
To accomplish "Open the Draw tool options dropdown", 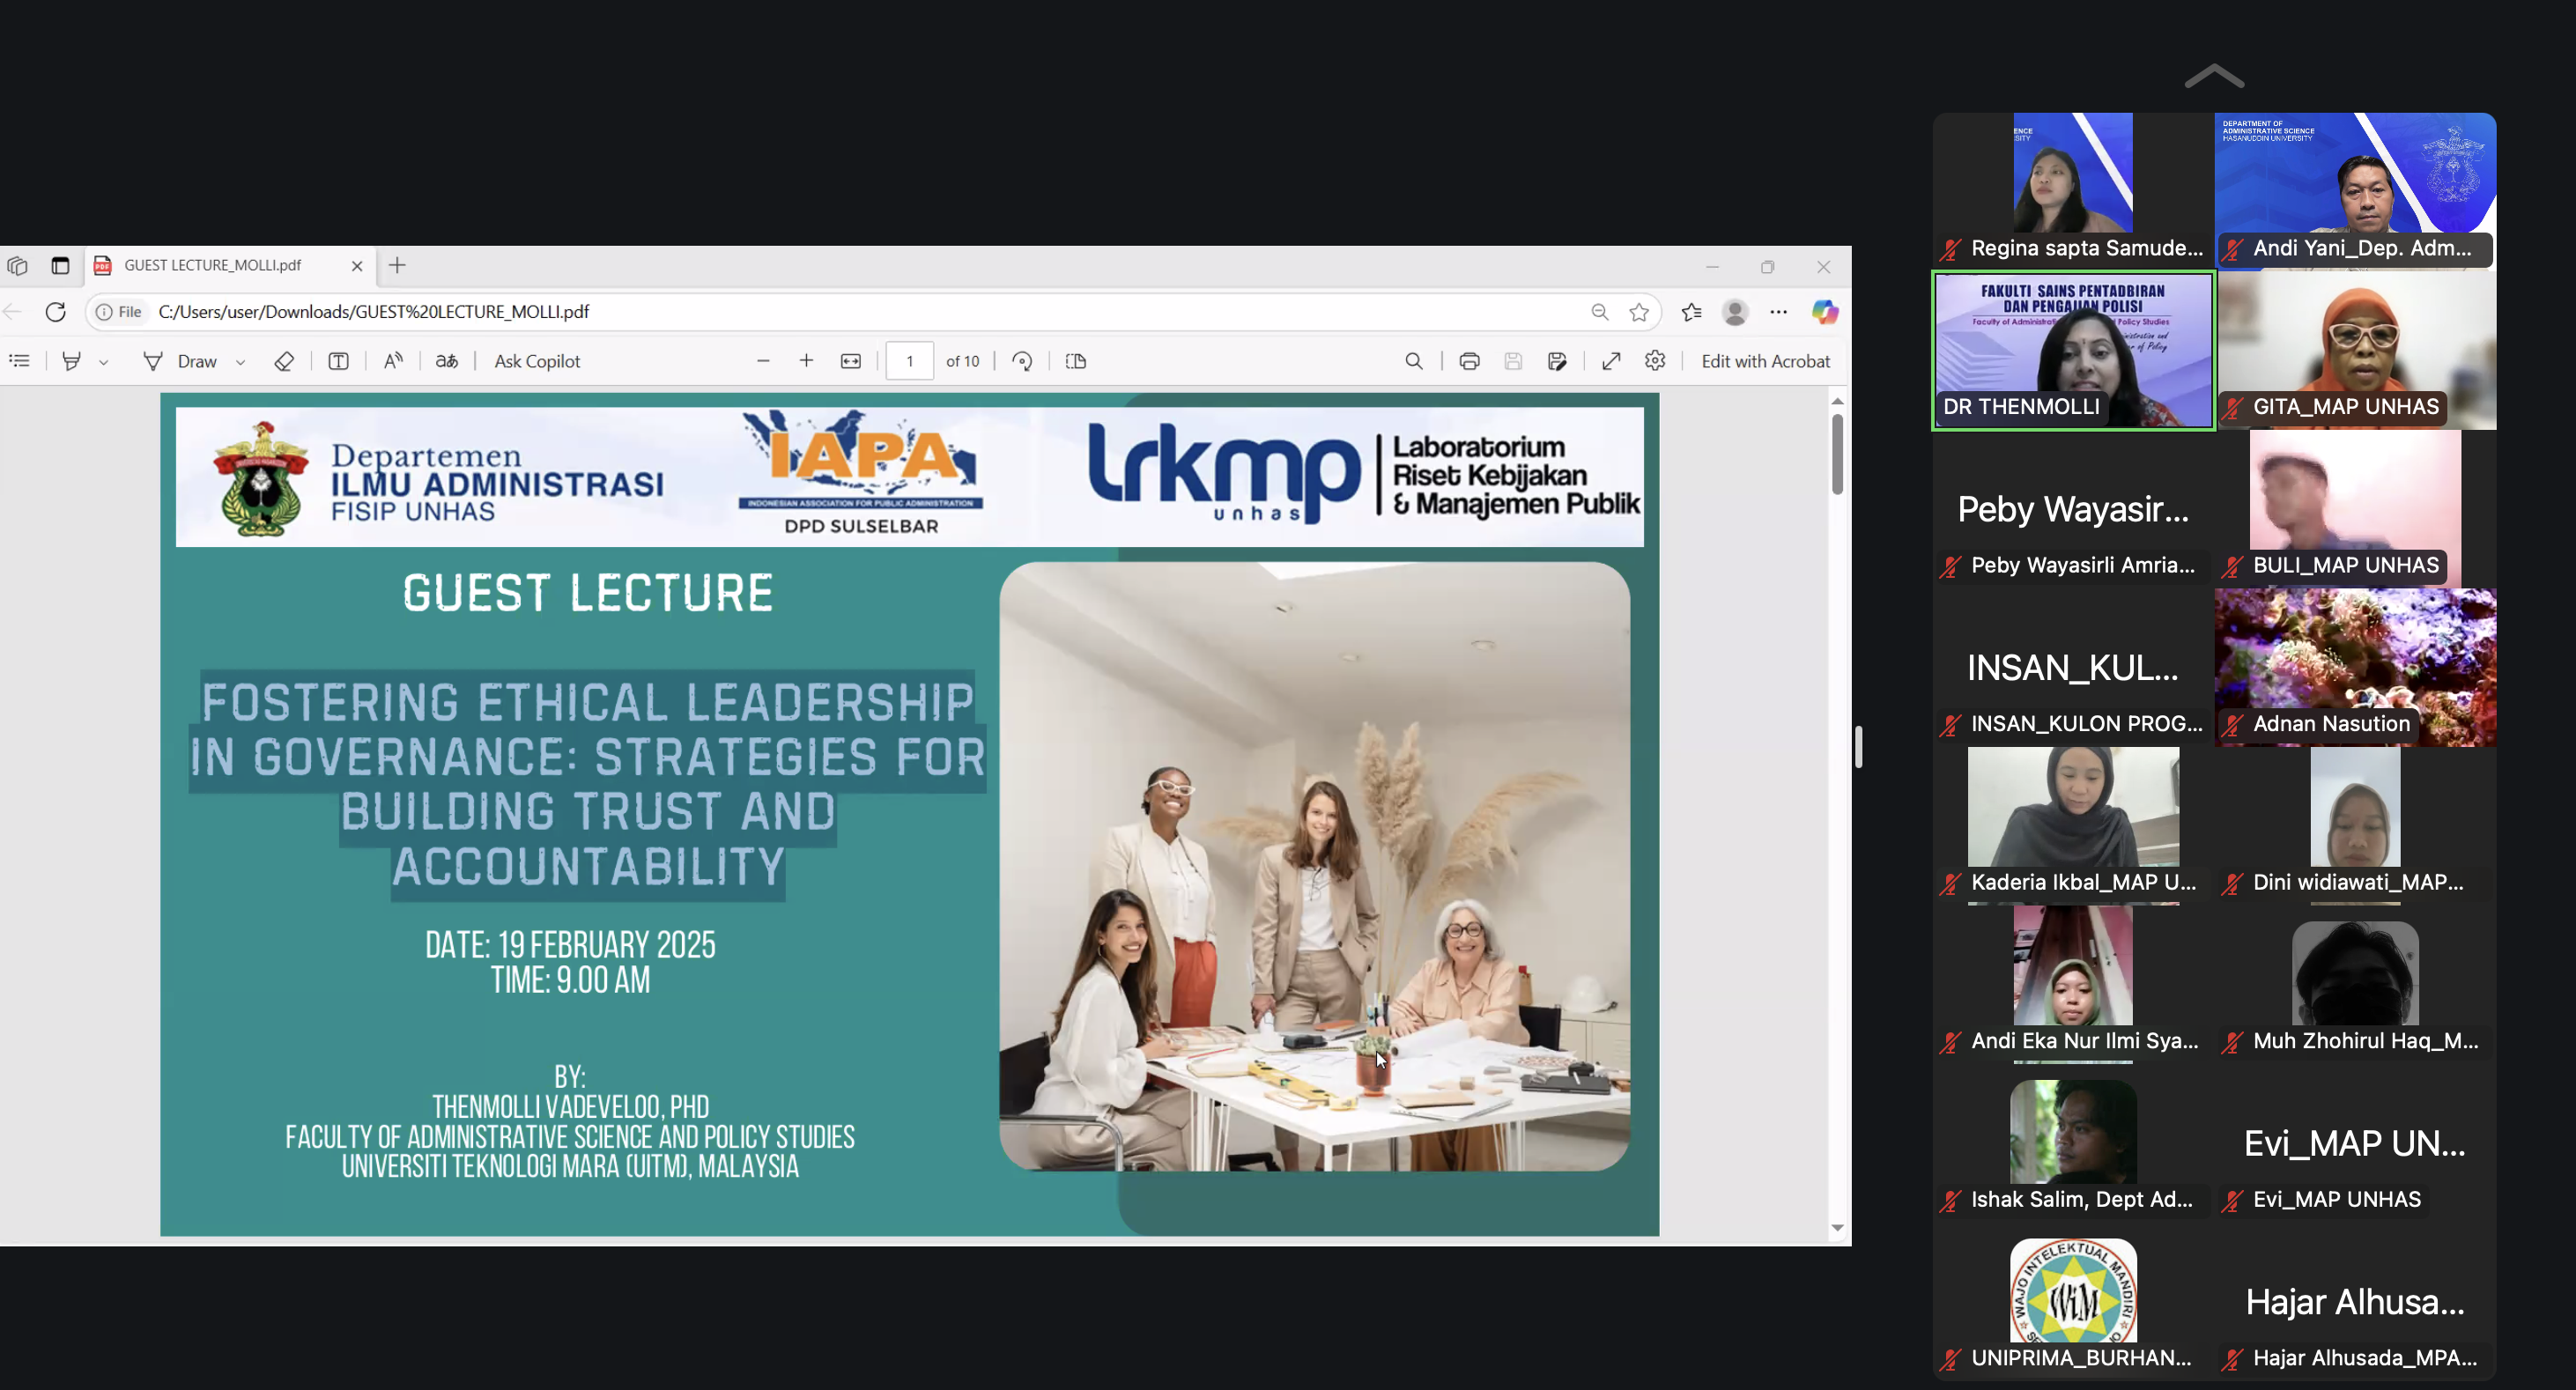I will click(x=241, y=362).
